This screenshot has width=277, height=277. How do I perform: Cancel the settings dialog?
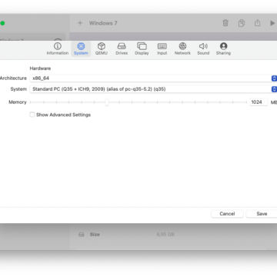[227, 214]
